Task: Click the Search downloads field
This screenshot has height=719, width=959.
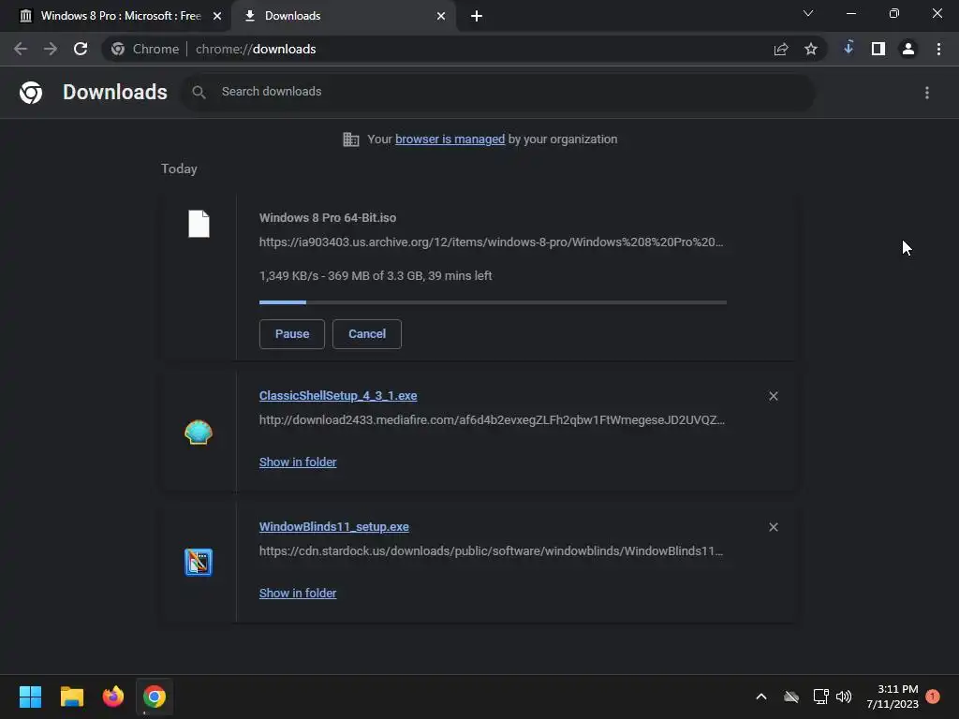Action: [498, 93]
